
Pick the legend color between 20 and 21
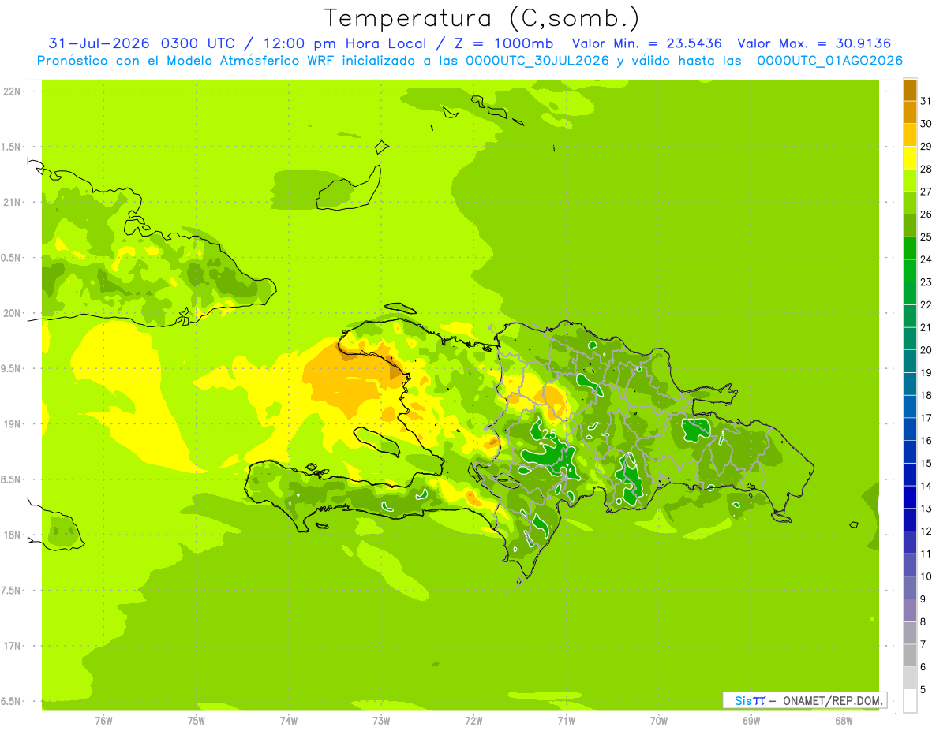910,338
